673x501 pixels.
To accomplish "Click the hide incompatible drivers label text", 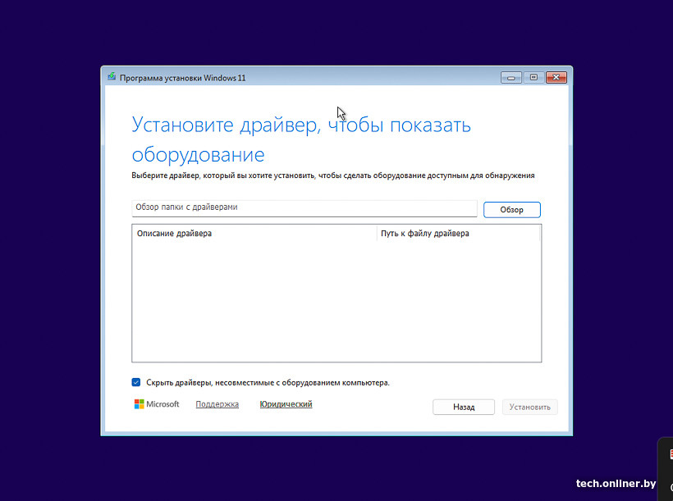I will pyautogui.click(x=268, y=383).
